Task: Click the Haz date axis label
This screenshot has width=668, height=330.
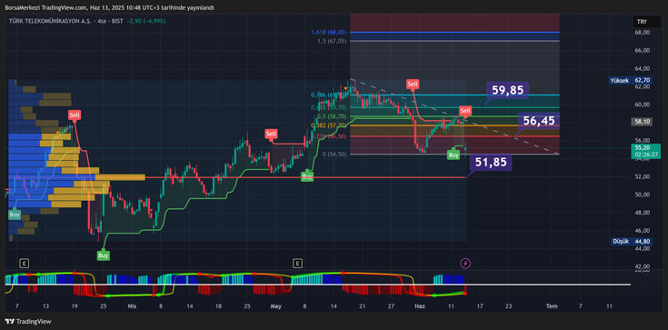Action: pos(420,306)
